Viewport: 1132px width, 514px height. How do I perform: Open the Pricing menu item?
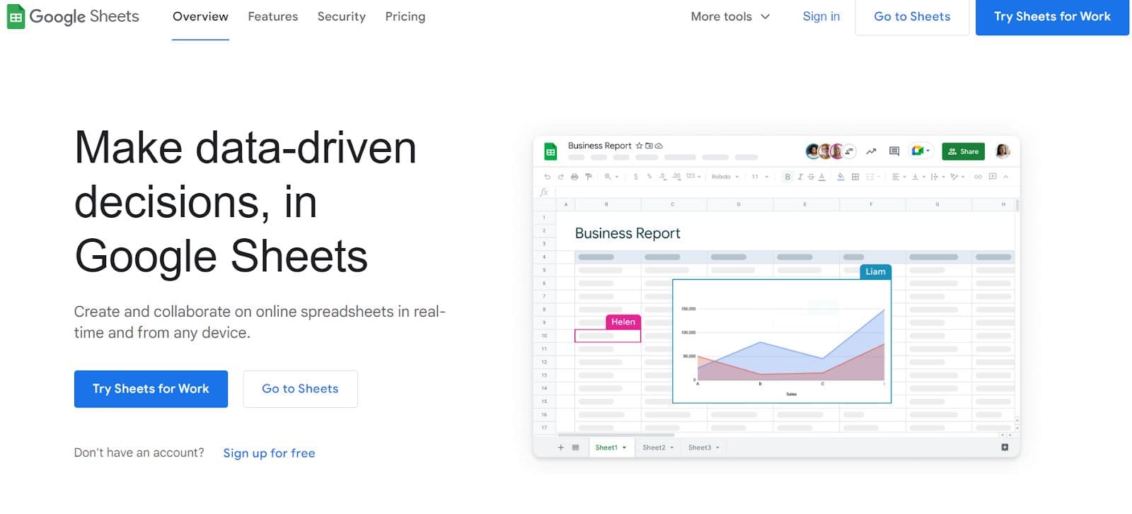(405, 16)
